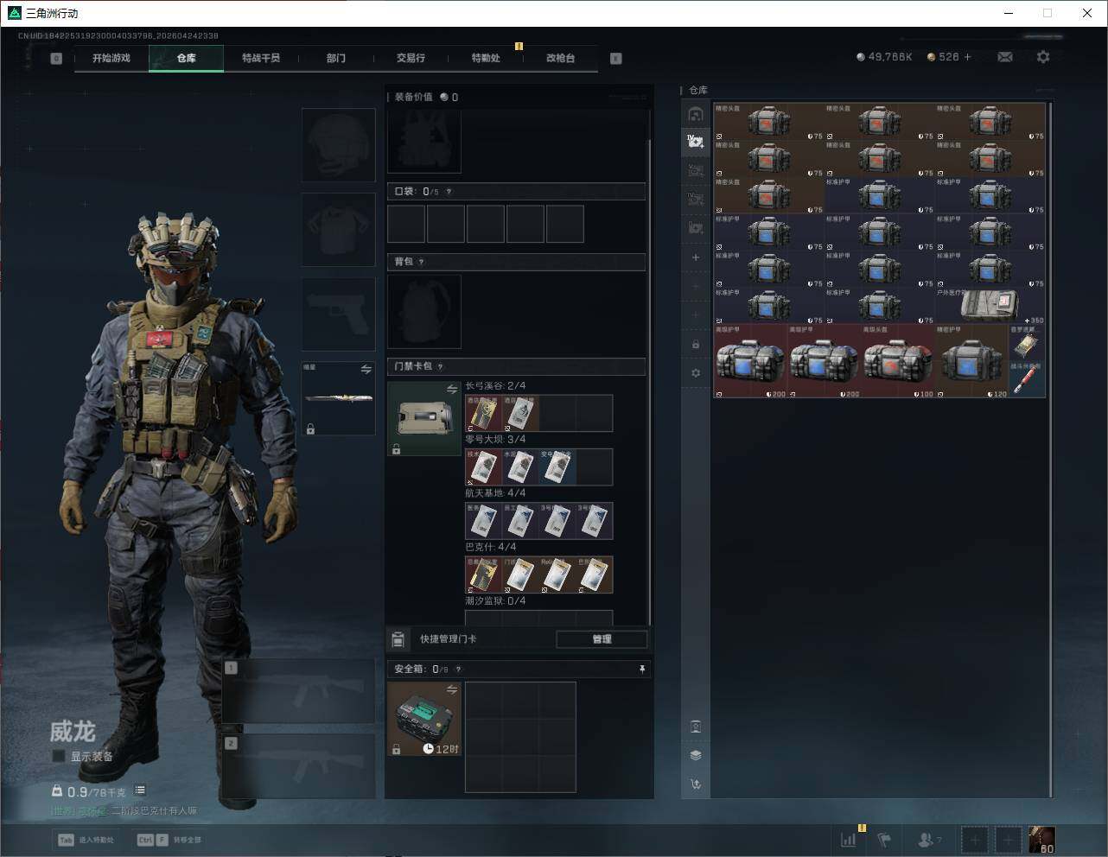
Task: Select the 仓库 tab
Action: 187,58
